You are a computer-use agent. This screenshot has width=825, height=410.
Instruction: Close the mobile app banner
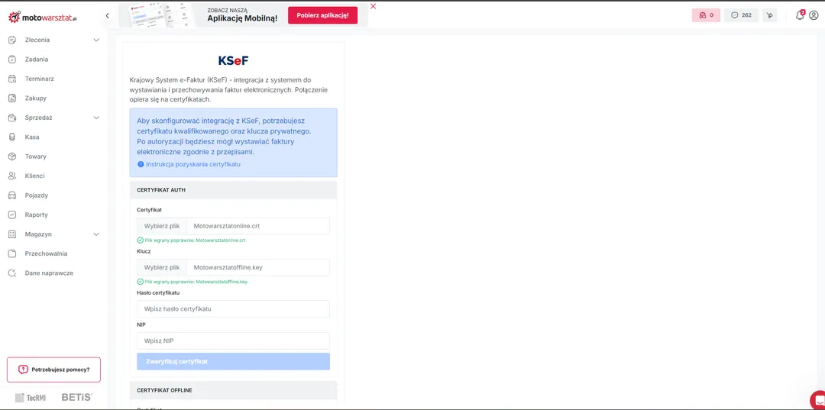pyautogui.click(x=373, y=6)
